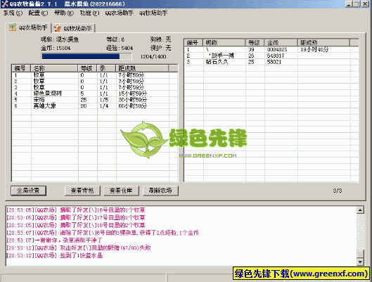
Task: Click the log panel scrollbar thumb
Action: pos(360,254)
